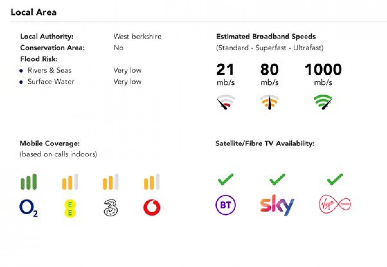
Task: Click the 1000 mb/s ultrafast speed value
Action: [323, 70]
